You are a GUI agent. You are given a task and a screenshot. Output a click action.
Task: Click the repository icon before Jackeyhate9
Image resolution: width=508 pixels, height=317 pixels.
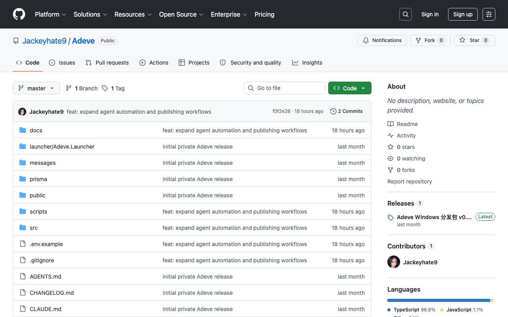point(16,41)
